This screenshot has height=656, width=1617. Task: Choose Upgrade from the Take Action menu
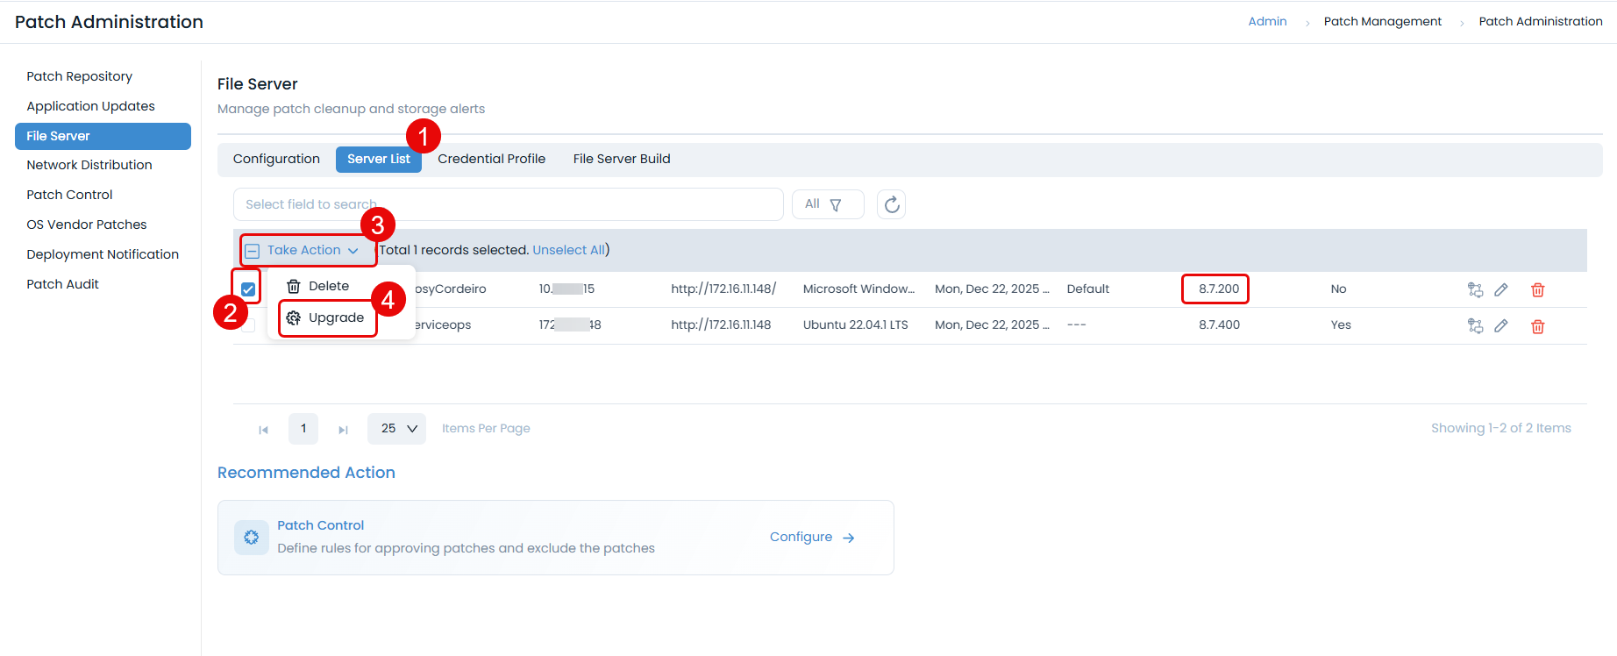[x=335, y=317]
